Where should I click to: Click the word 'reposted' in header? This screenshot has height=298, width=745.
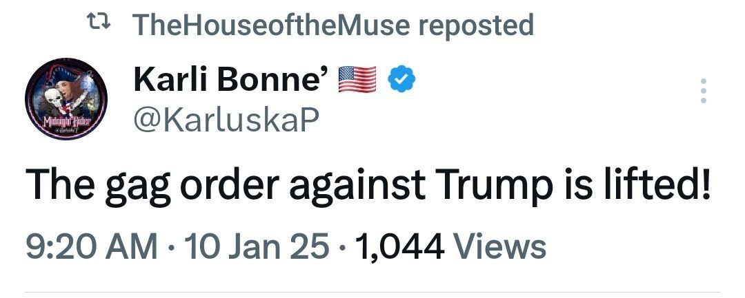coord(476,26)
